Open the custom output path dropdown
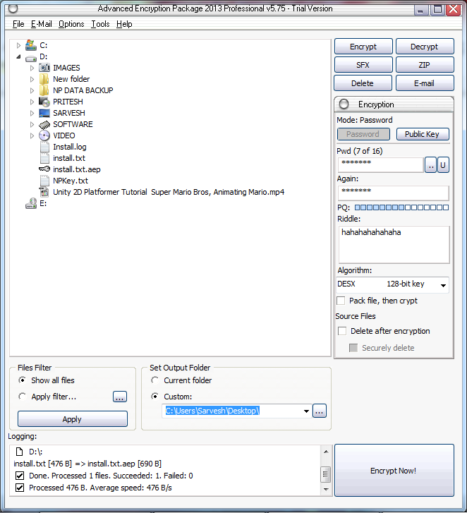The width and height of the screenshot is (467, 513). tap(306, 411)
